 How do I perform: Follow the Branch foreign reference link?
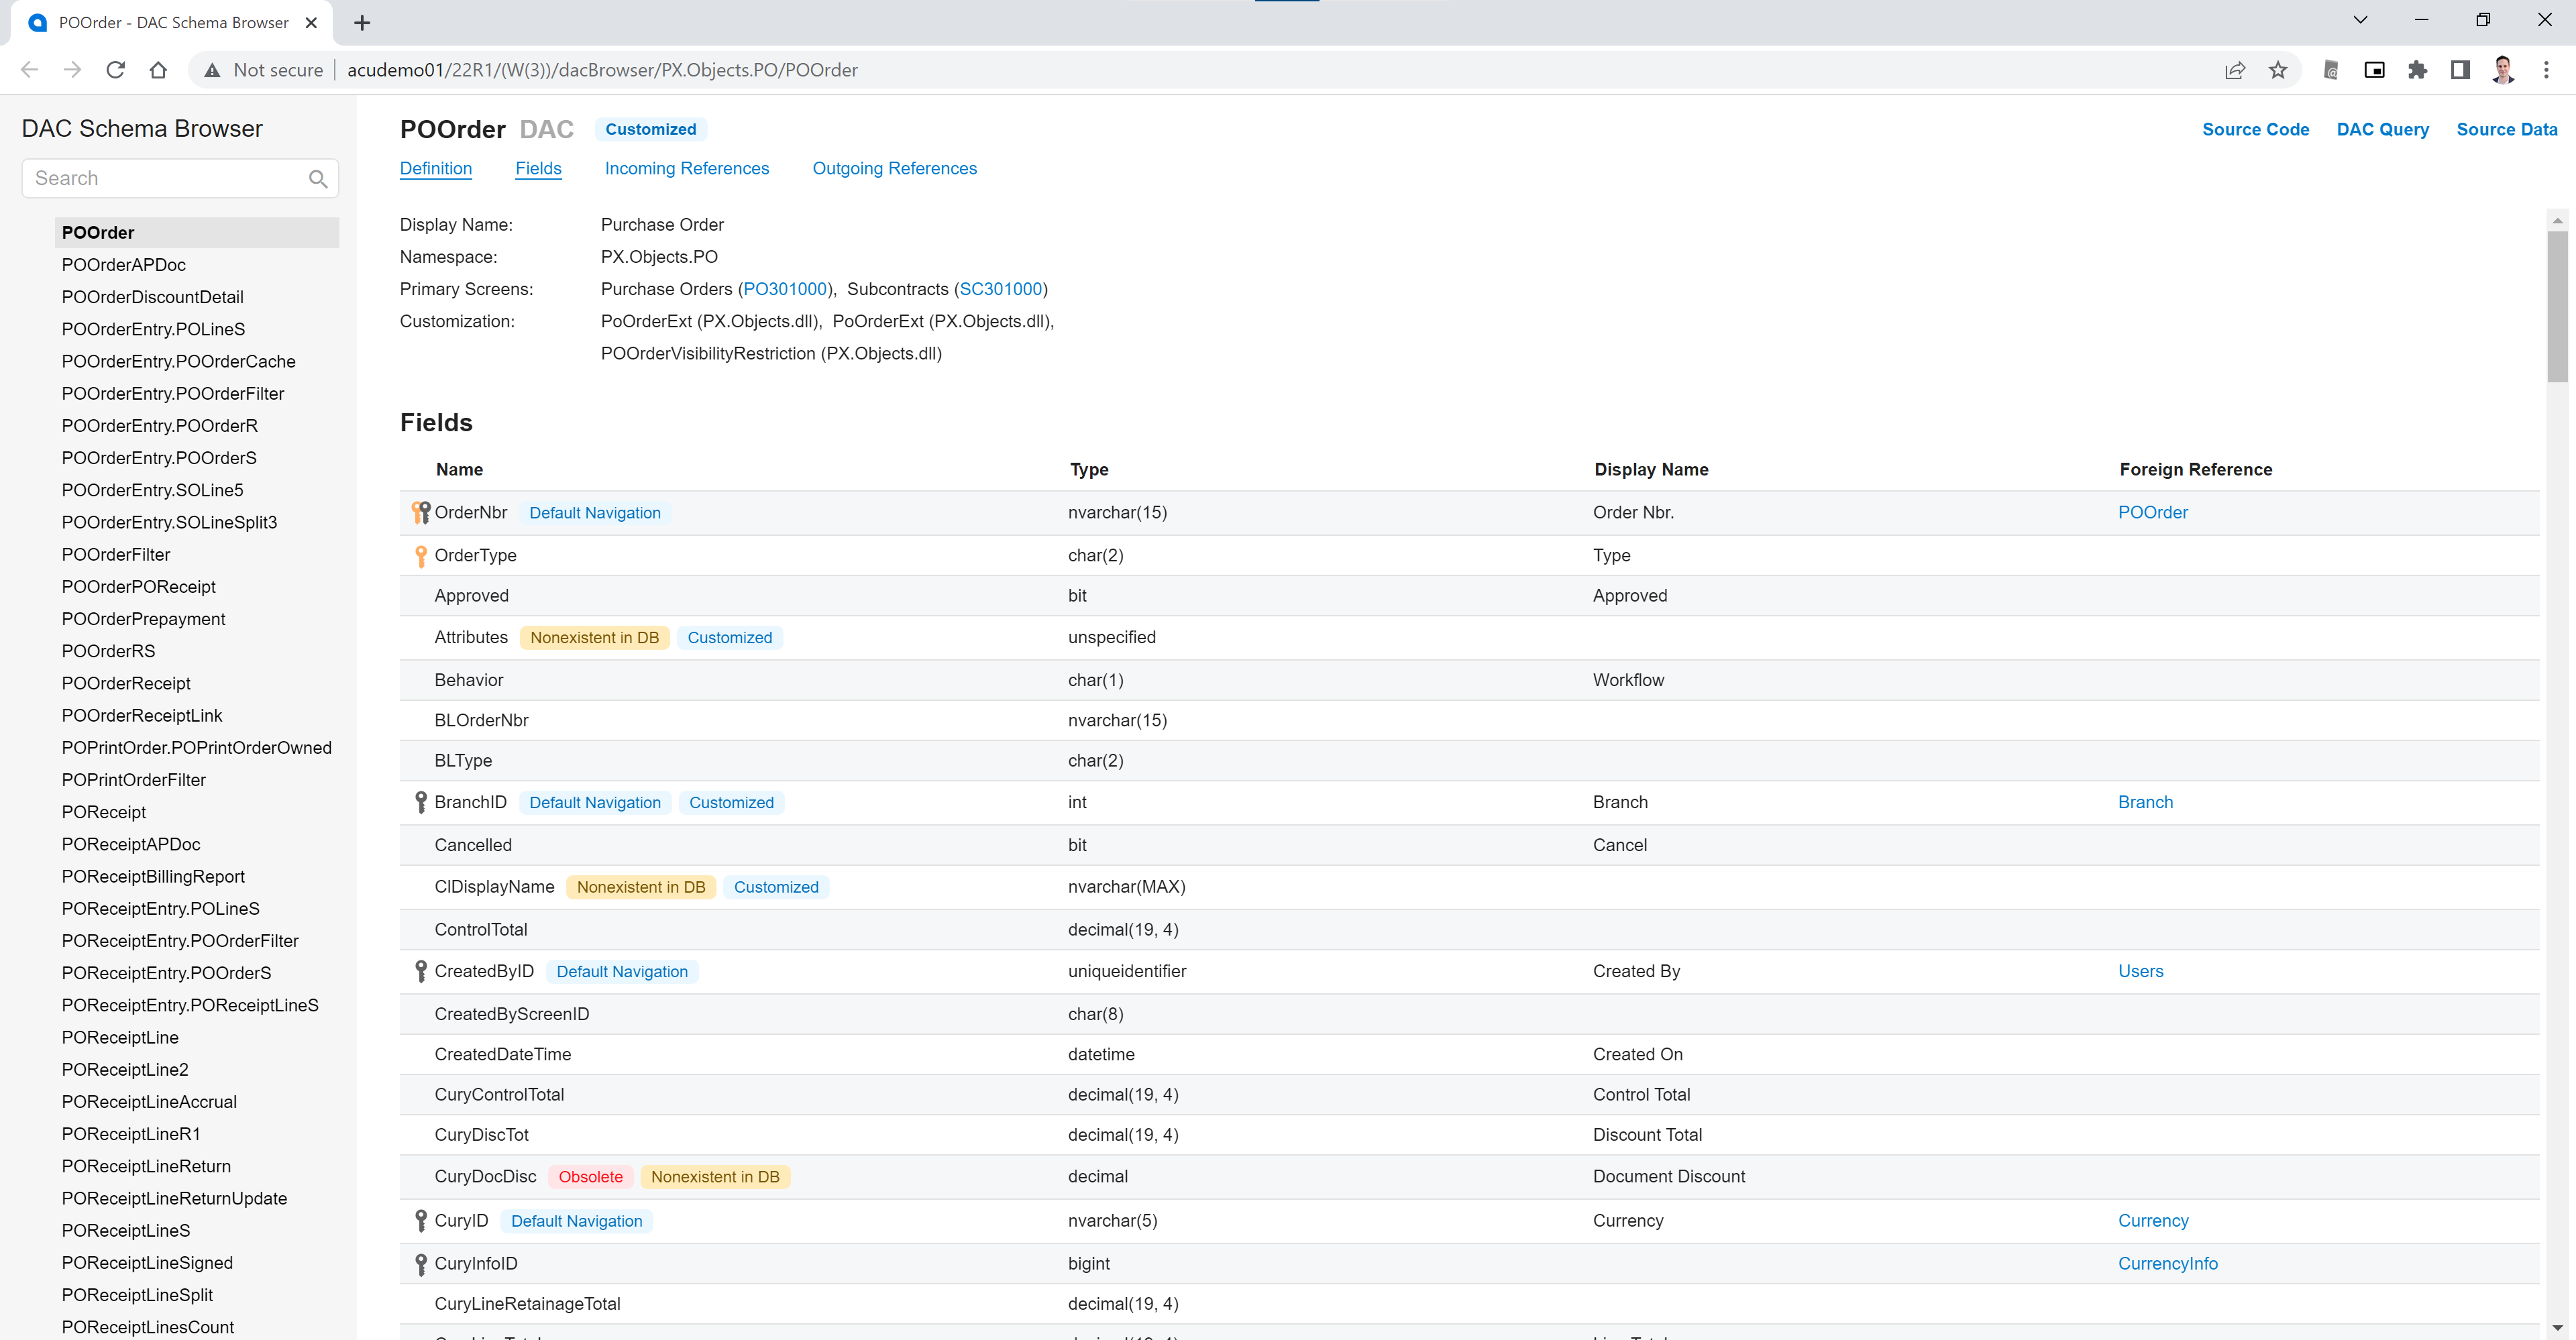coord(2145,802)
